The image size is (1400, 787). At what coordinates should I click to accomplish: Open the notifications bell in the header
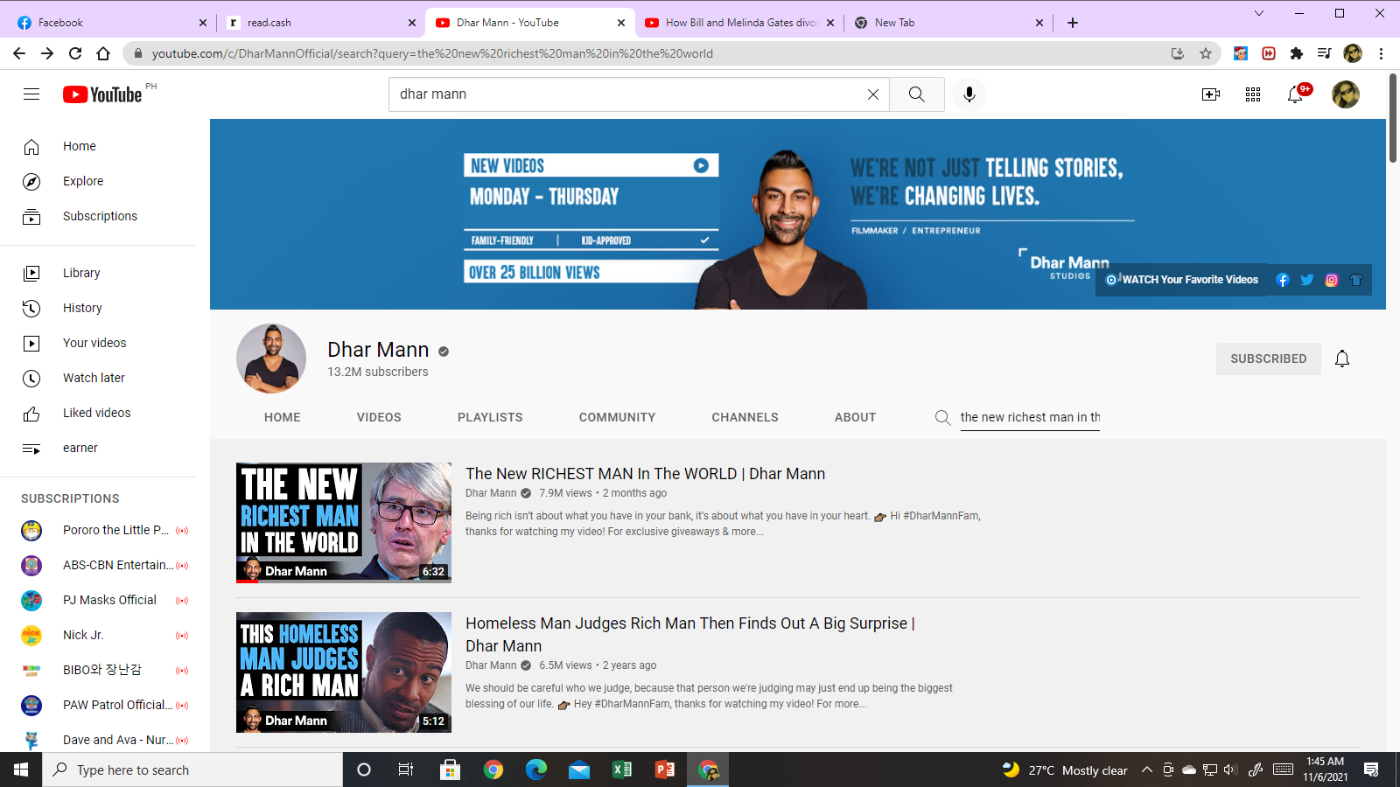tap(1295, 94)
